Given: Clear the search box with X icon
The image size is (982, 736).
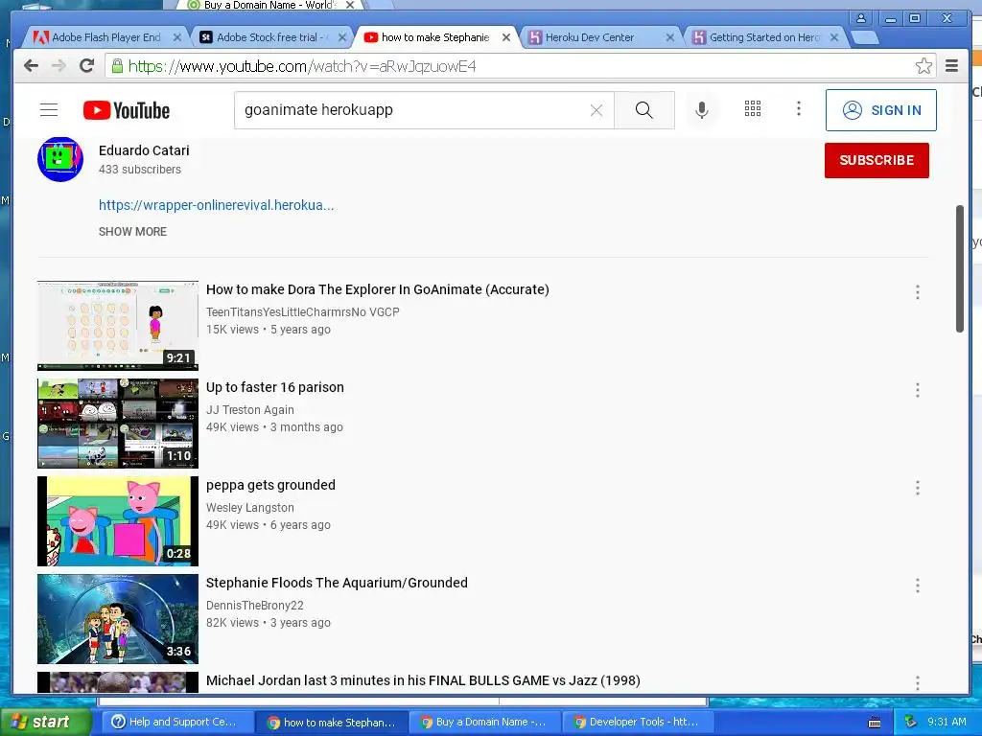Looking at the screenshot, I should [596, 110].
